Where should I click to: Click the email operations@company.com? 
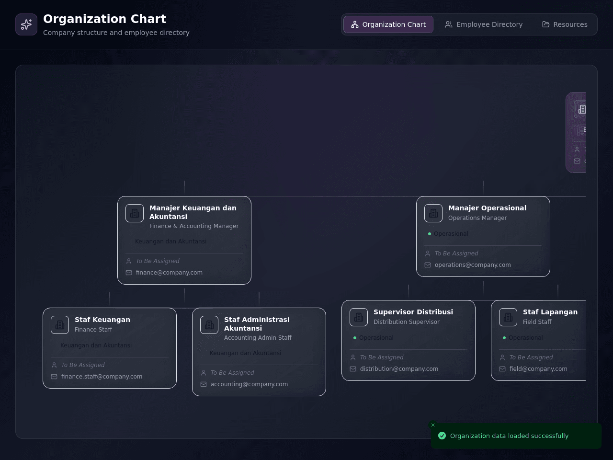(x=473, y=265)
